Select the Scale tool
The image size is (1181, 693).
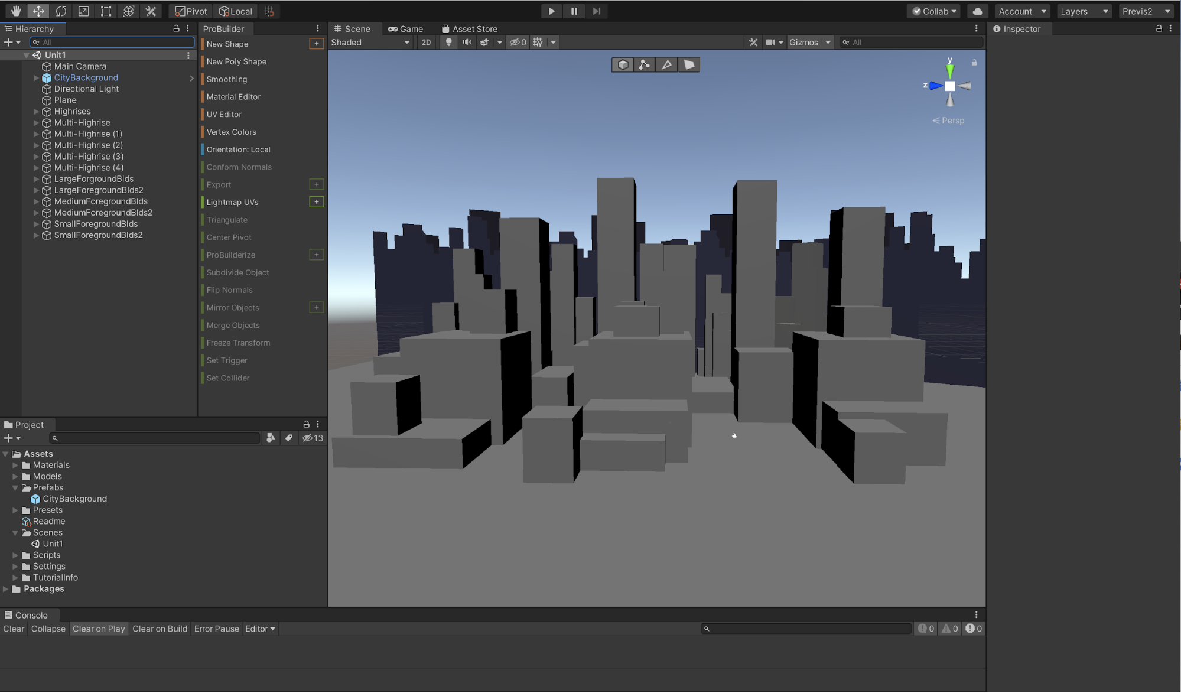pyautogui.click(x=83, y=11)
